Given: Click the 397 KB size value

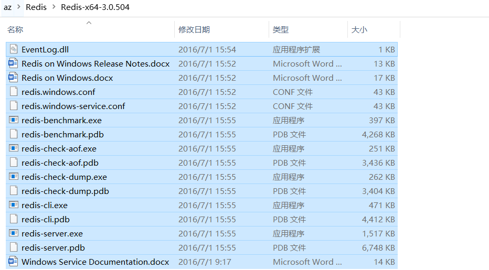Looking at the screenshot, I should 382,121.
